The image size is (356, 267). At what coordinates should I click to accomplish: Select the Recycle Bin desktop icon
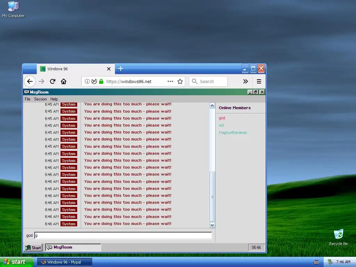coord(339,237)
